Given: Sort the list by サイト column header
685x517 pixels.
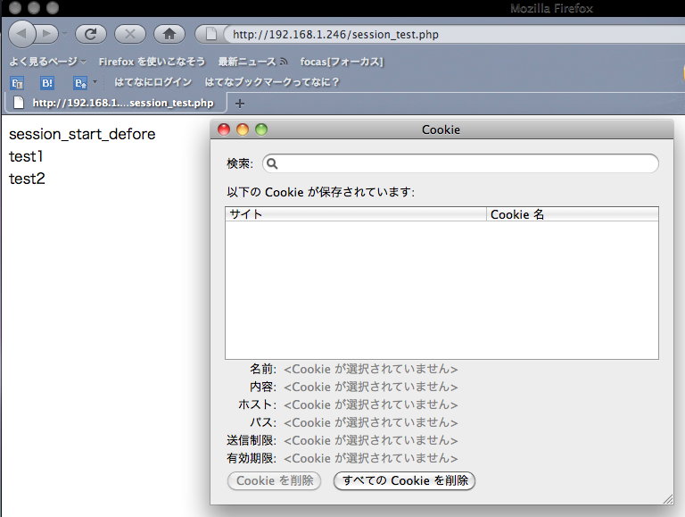Looking at the screenshot, I should click(356, 214).
